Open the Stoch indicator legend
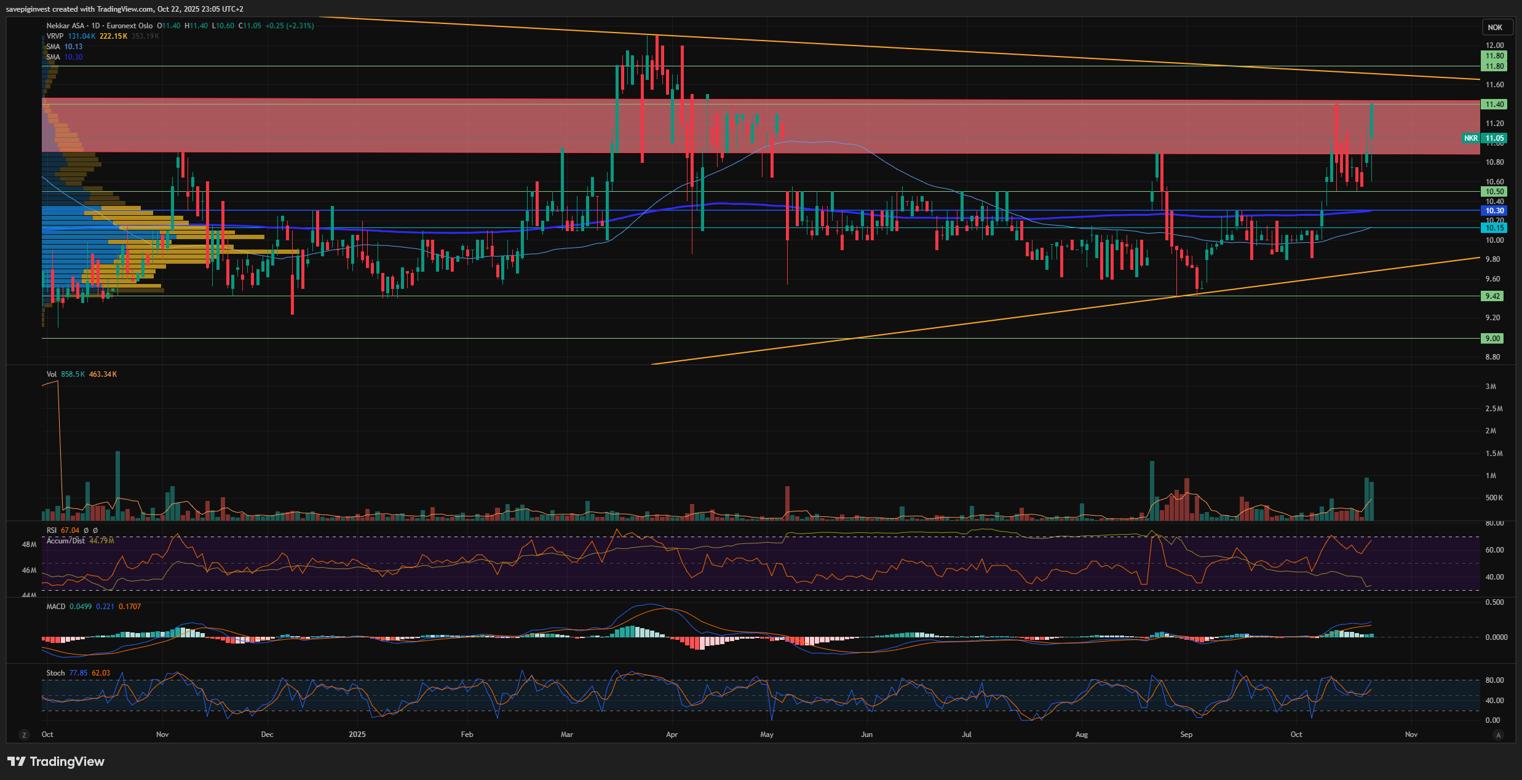This screenshot has width=1522, height=780. coord(55,673)
